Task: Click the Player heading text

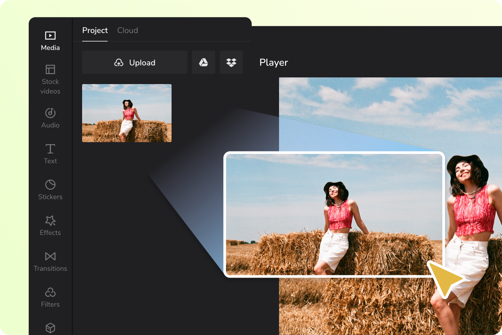Action: pos(274,62)
